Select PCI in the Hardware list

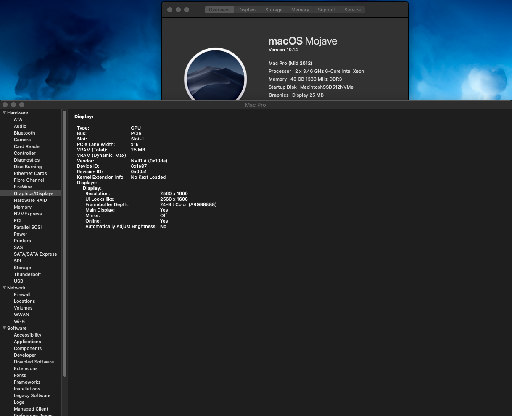[x=18, y=220]
